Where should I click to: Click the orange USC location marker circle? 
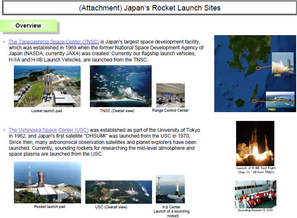(258, 68)
